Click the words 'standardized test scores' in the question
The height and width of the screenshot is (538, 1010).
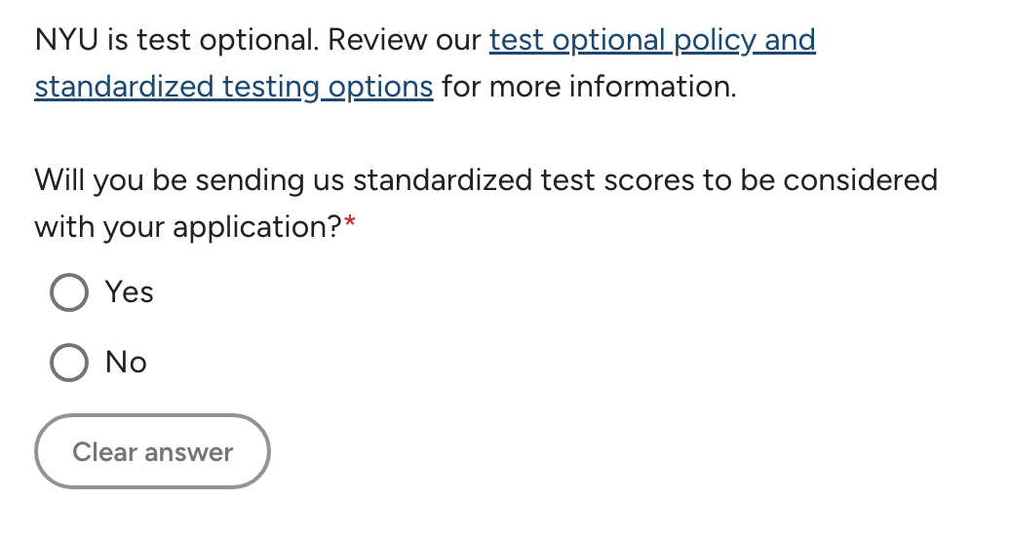click(x=518, y=181)
